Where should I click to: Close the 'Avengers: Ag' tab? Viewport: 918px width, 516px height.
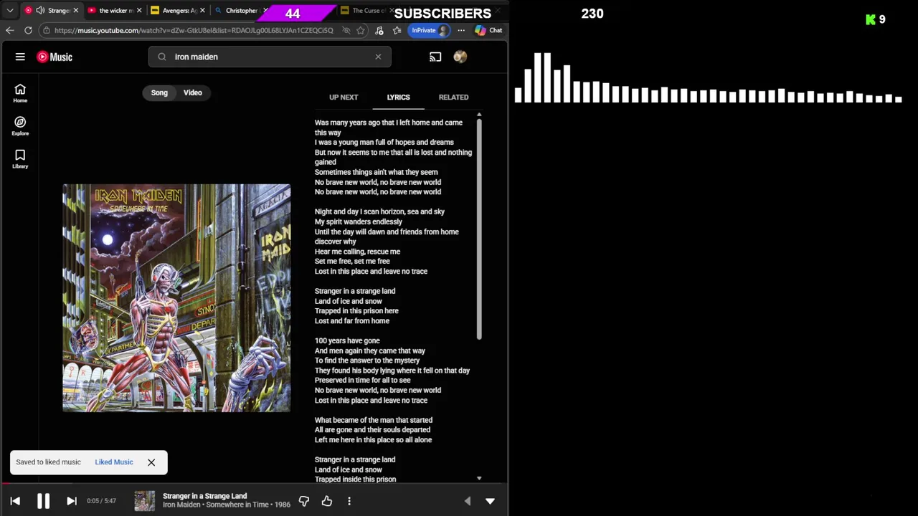tap(202, 11)
